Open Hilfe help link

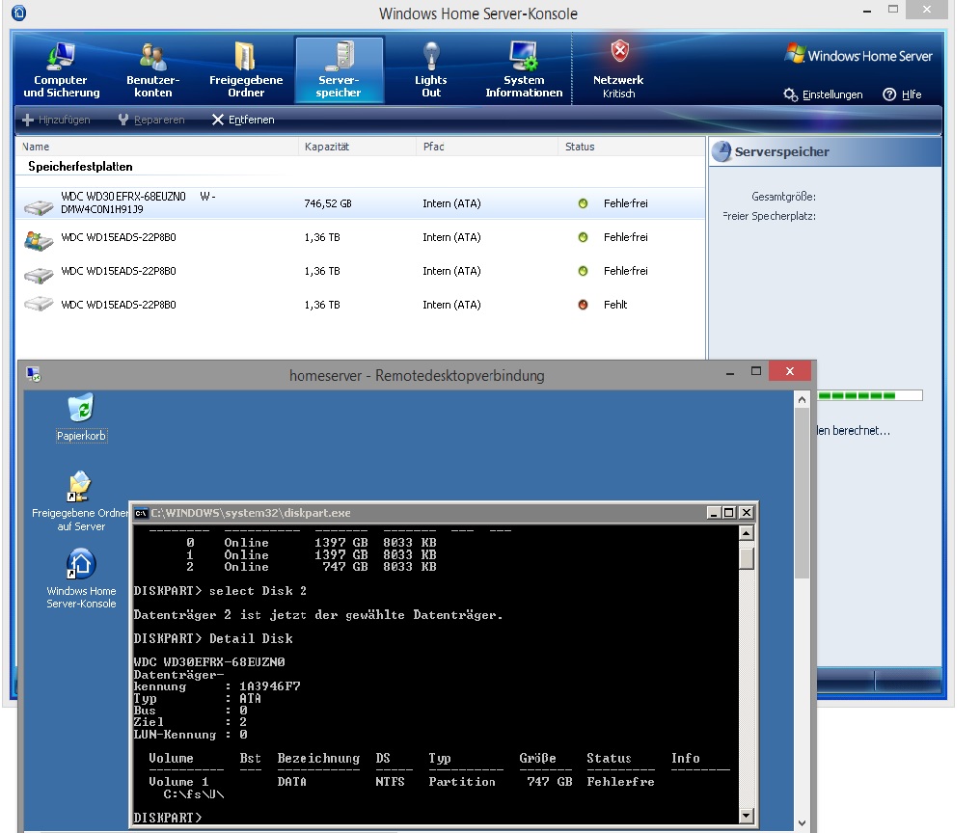click(x=902, y=94)
